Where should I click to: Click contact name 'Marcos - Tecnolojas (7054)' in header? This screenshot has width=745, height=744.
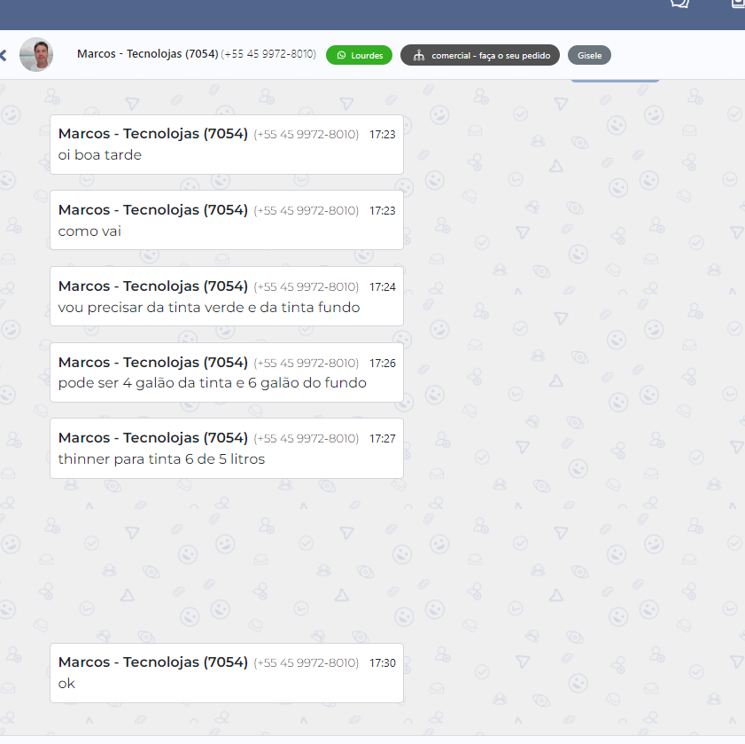coord(147,54)
